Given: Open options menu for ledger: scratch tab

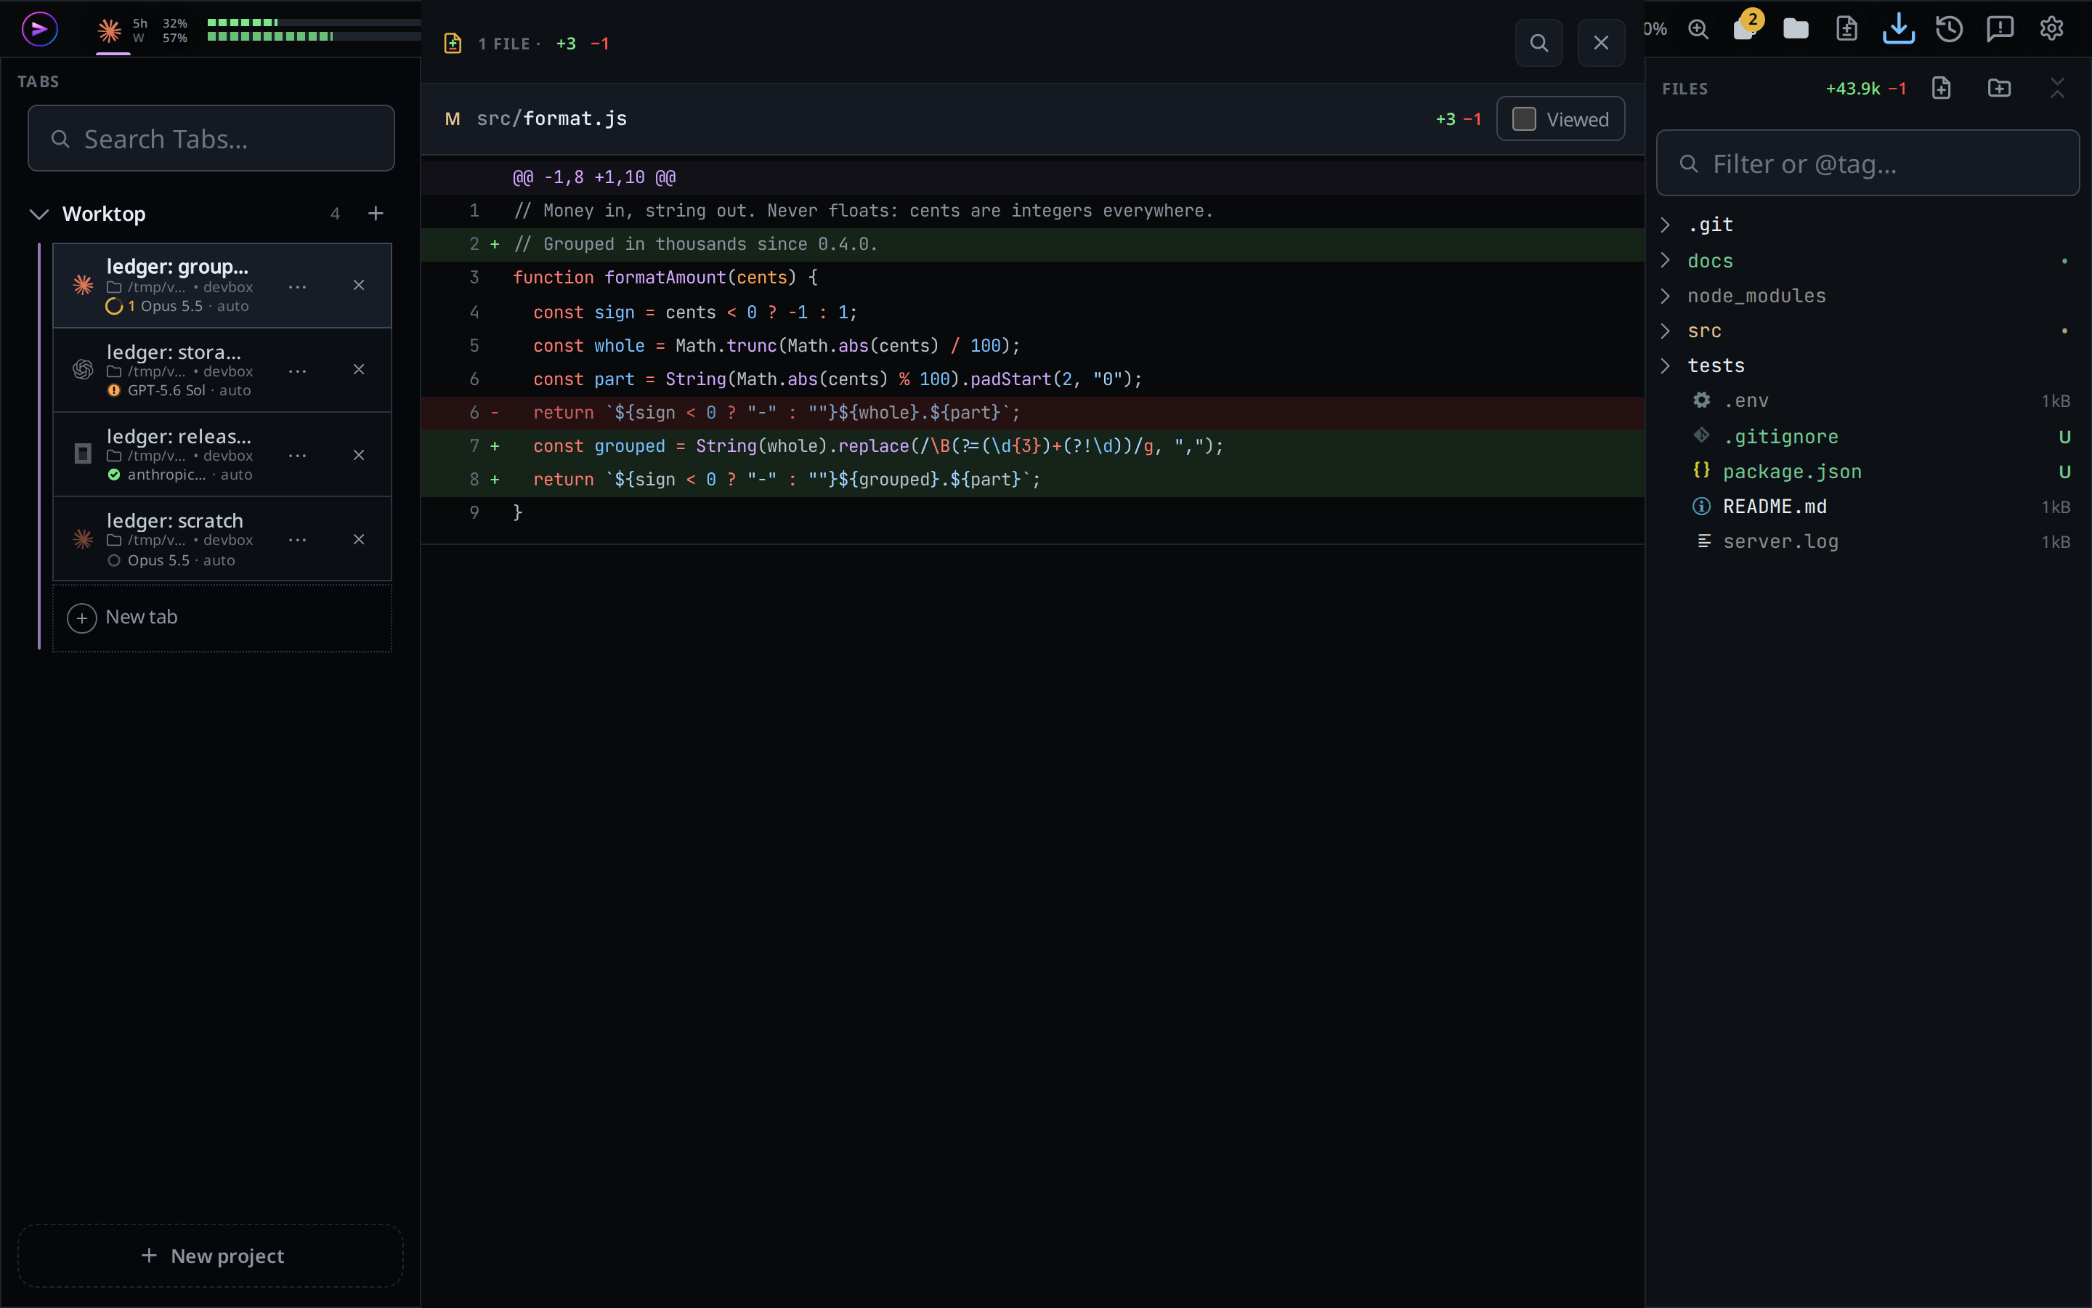Looking at the screenshot, I should click(x=297, y=540).
